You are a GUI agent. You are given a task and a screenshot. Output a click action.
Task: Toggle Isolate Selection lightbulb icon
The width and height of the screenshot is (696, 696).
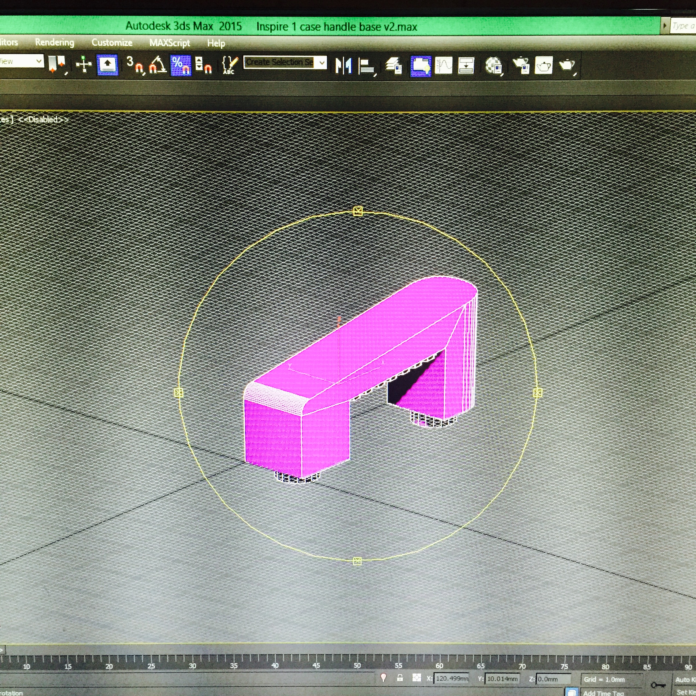(x=384, y=678)
